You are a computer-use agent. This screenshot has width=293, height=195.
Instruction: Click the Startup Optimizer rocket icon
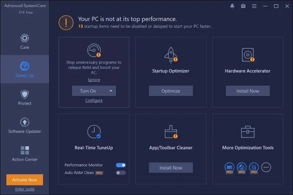pyautogui.click(x=171, y=55)
